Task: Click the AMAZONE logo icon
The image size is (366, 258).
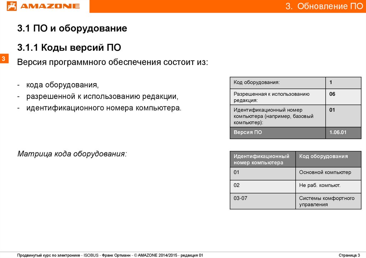Action: [x=12, y=6]
